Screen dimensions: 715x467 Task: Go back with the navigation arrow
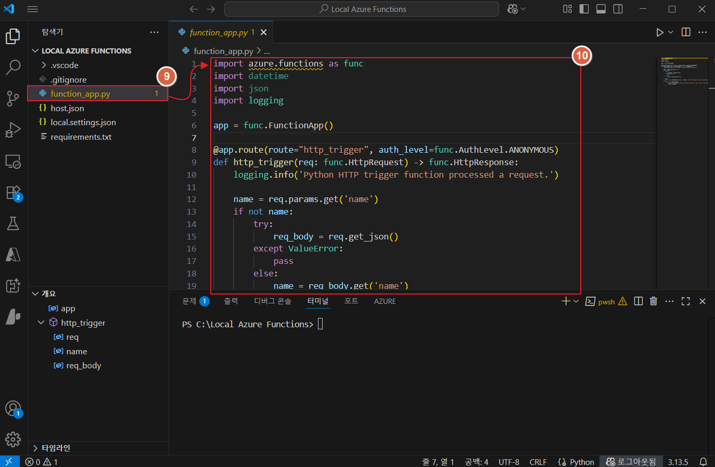click(194, 9)
